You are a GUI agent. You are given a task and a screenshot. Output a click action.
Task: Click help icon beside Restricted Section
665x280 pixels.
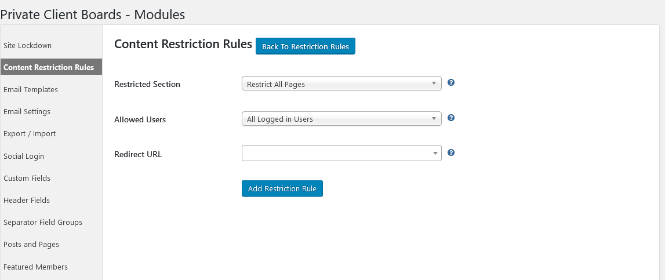[x=451, y=83]
